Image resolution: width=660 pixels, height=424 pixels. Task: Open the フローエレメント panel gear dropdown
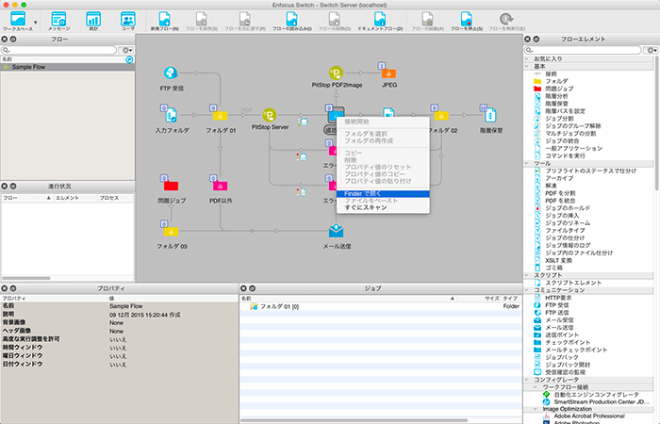click(651, 50)
